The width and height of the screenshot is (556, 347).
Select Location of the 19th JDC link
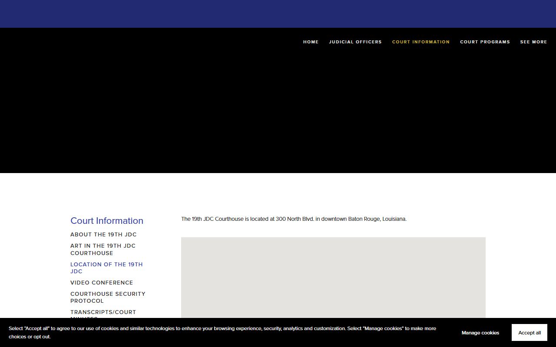pyautogui.click(x=106, y=268)
